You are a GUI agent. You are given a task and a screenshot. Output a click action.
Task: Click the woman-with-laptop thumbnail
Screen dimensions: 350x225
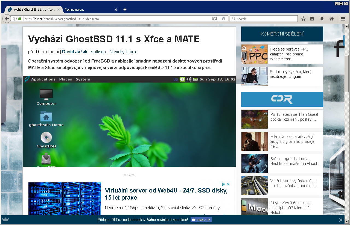pos(254,76)
